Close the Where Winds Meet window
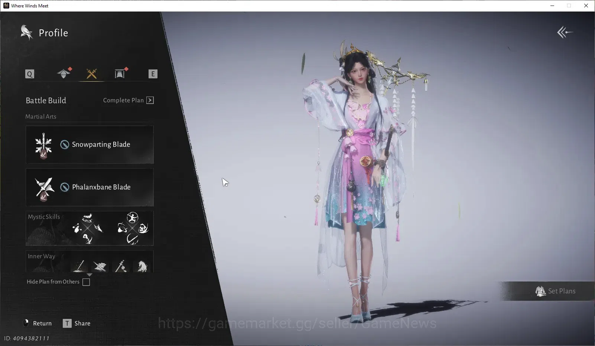 (586, 6)
